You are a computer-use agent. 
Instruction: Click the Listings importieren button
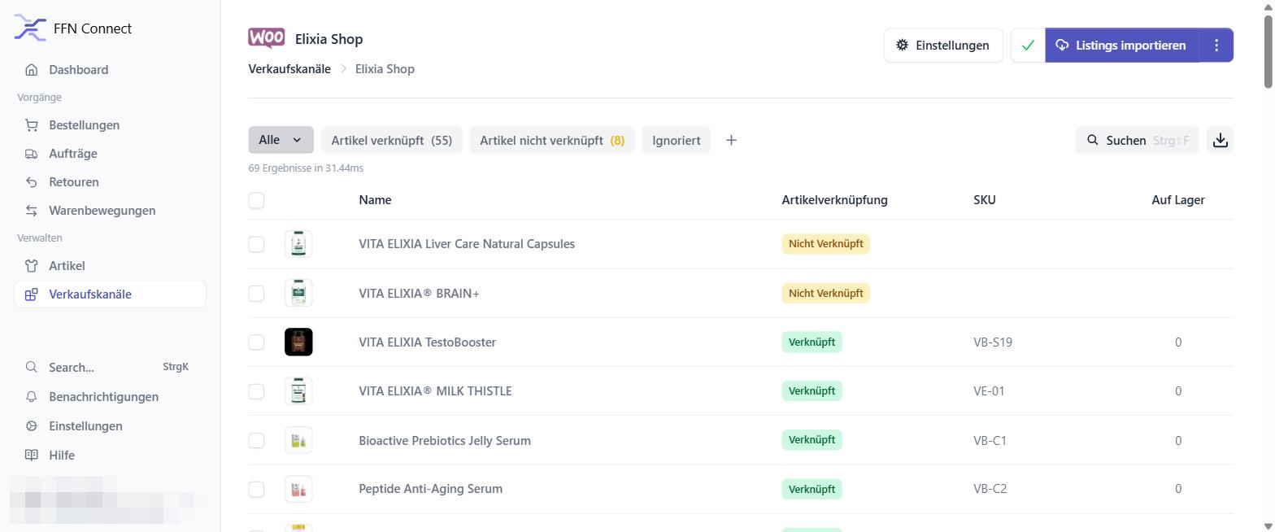point(1122,46)
